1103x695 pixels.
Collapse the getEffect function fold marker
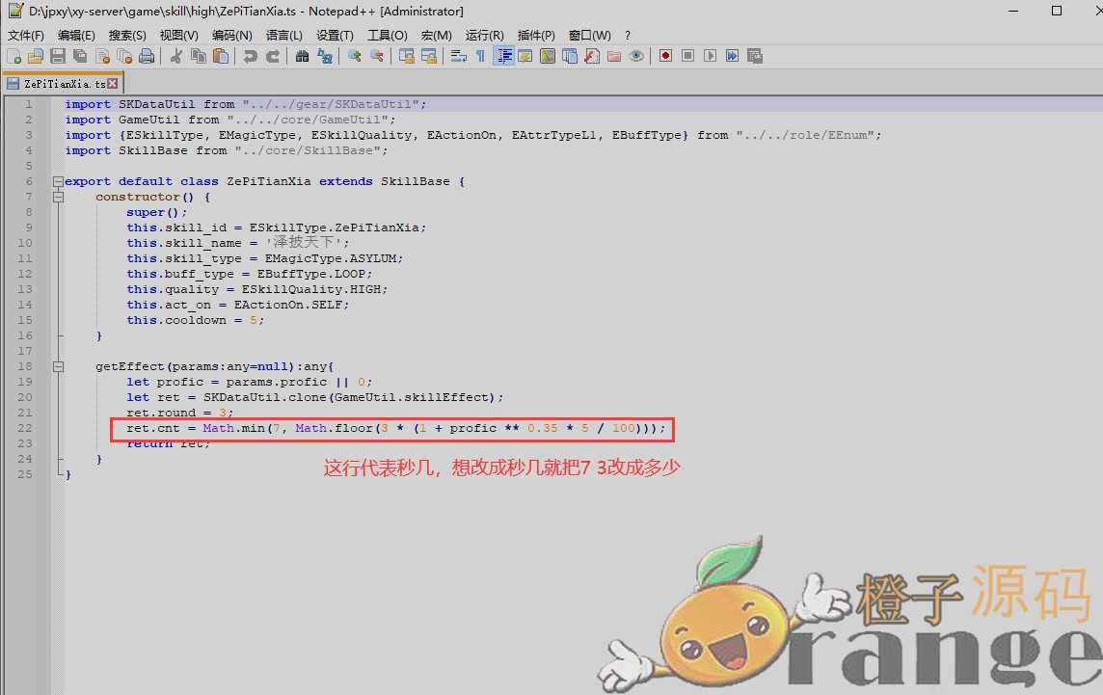(x=58, y=366)
